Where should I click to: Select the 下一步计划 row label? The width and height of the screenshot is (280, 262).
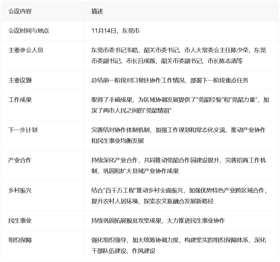tap(23, 130)
